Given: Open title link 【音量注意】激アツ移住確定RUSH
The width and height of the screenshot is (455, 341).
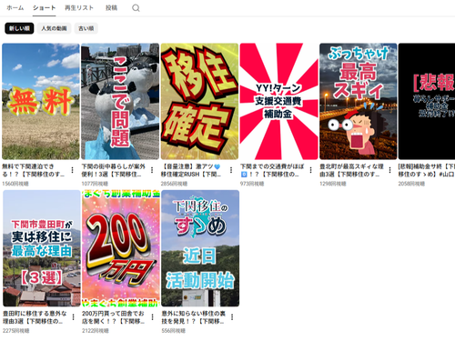Looking at the screenshot, I should coord(191,170).
